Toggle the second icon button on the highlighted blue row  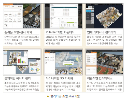93,11
